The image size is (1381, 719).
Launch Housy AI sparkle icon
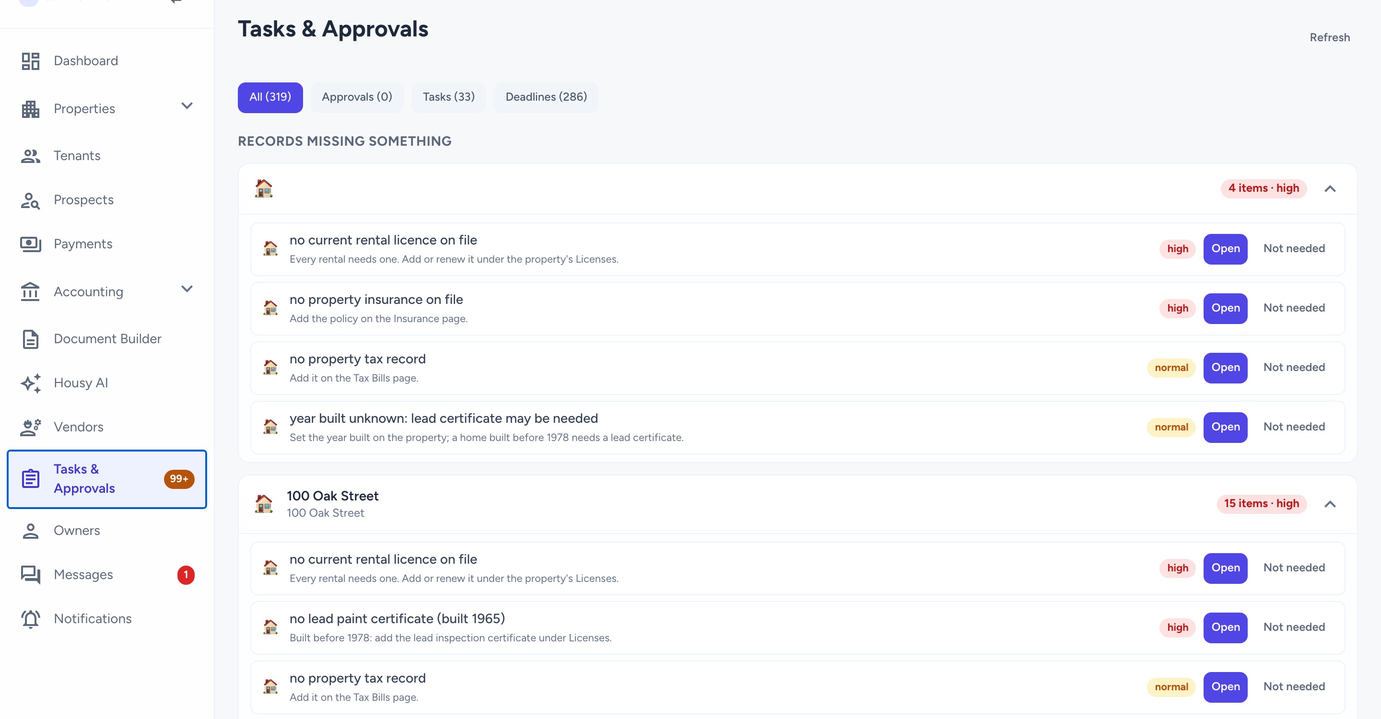click(31, 383)
